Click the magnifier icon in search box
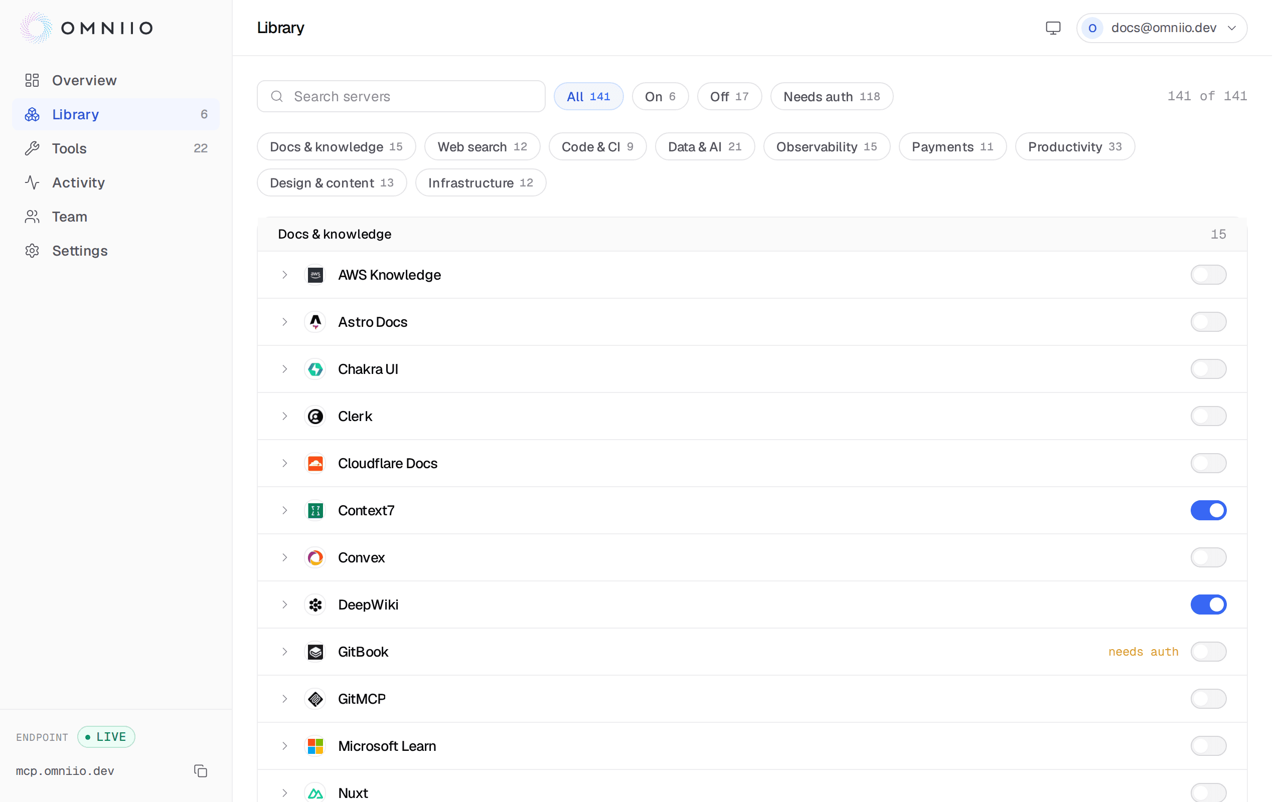 point(276,96)
